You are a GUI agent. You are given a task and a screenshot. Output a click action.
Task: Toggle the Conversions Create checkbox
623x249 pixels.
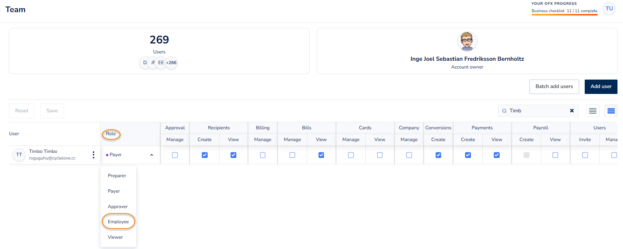438,155
